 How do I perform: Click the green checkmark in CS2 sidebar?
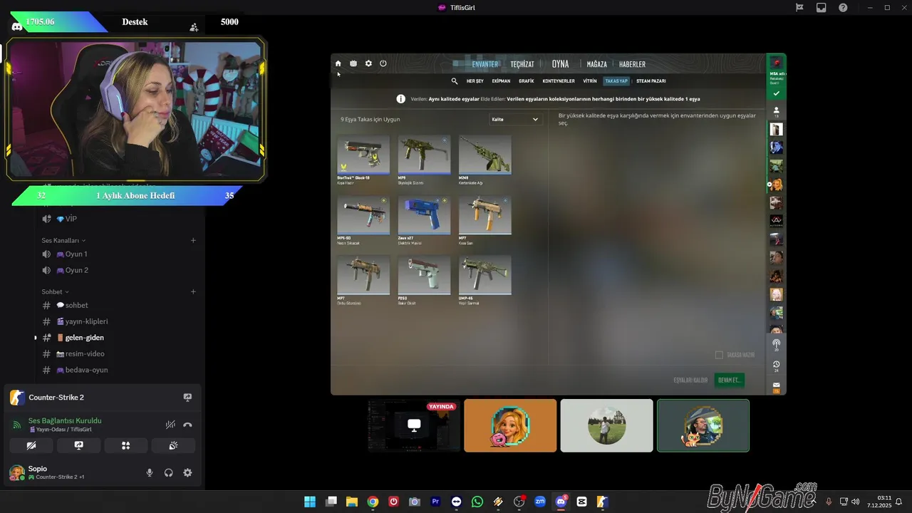point(777,93)
